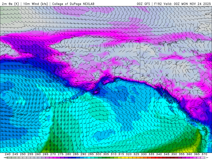Click the "00Z GFS" model run label
Image resolution: width=212 pixels, height=159 pixels.
143,4
